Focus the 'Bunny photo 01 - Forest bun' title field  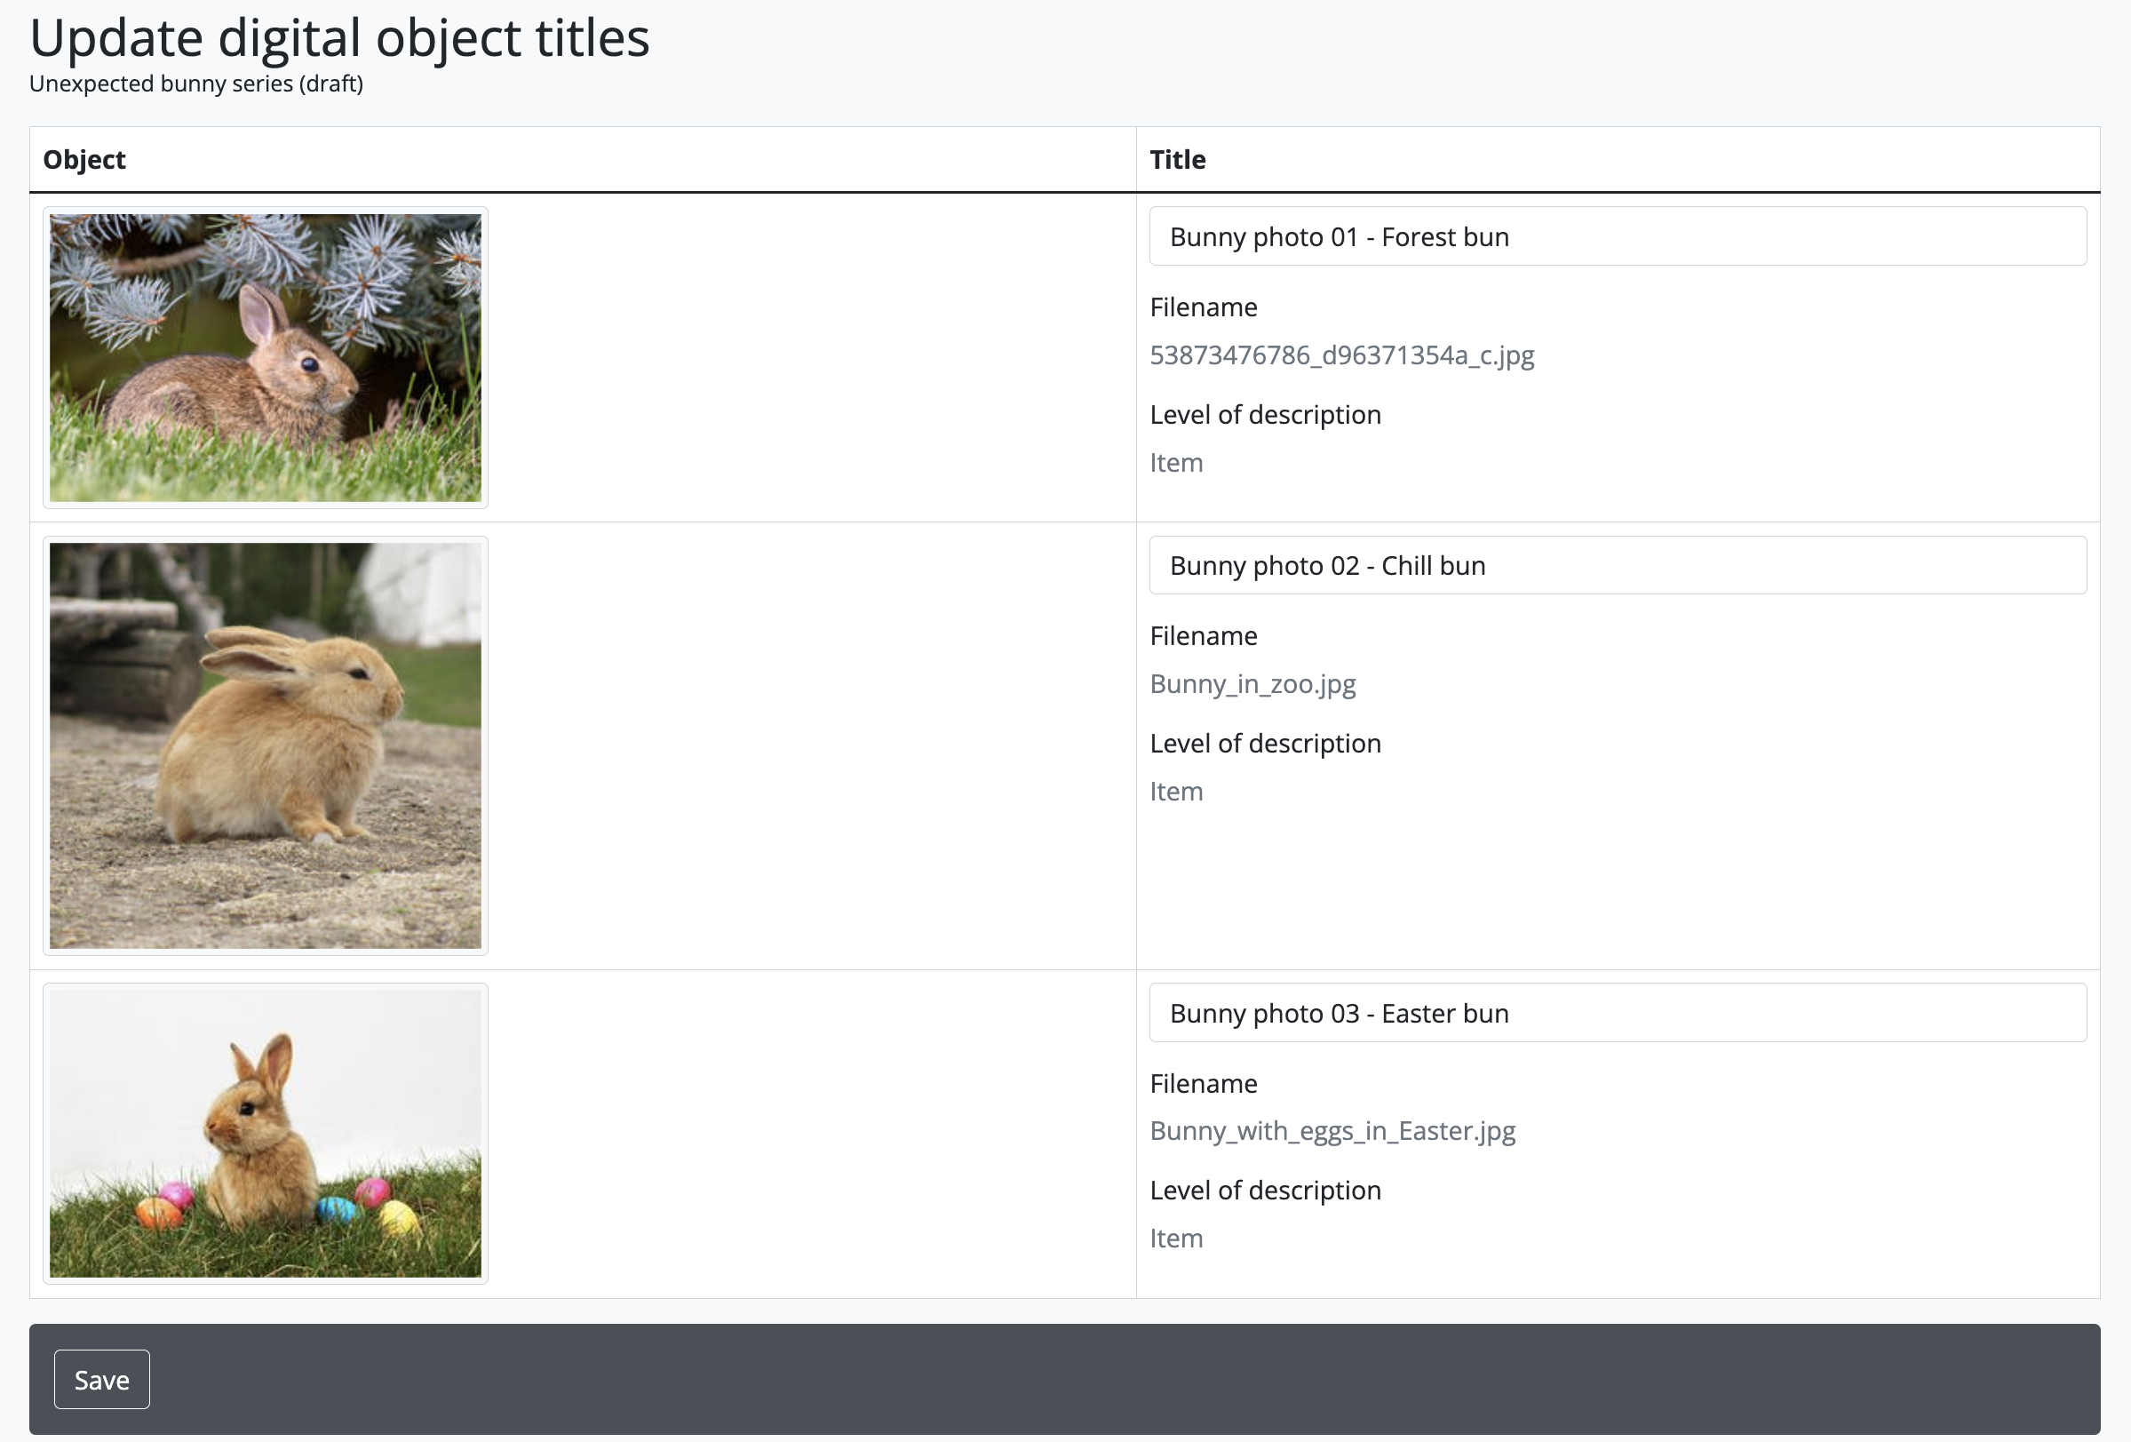(x=1617, y=236)
